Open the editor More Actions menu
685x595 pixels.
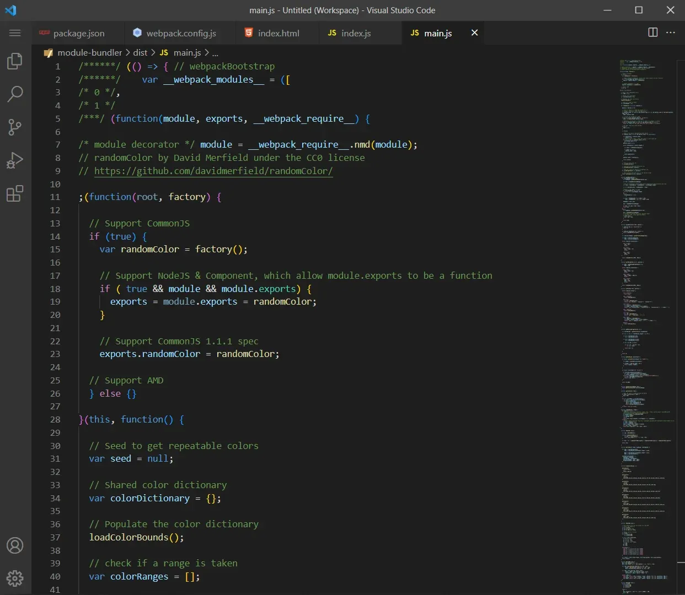(671, 33)
